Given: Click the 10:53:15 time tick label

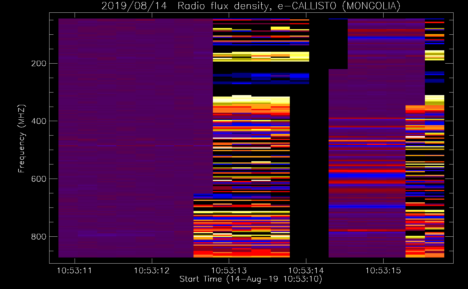Looking at the screenshot, I should coord(383,271).
